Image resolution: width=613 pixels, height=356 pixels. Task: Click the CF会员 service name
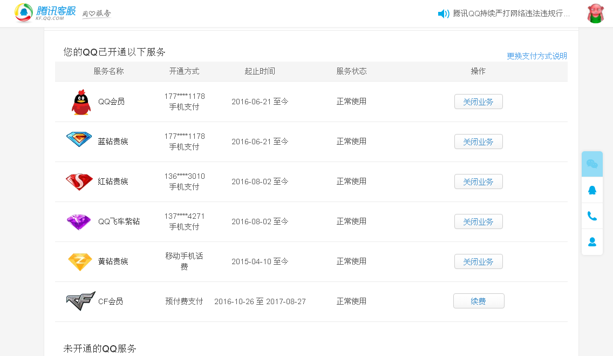111,301
